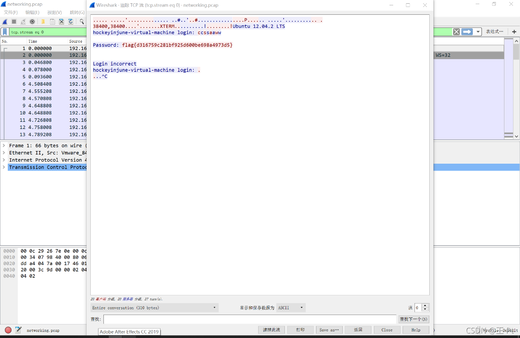Select the restart current capture icon
The height and width of the screenshot is (338, 520).
pos(23,21)
